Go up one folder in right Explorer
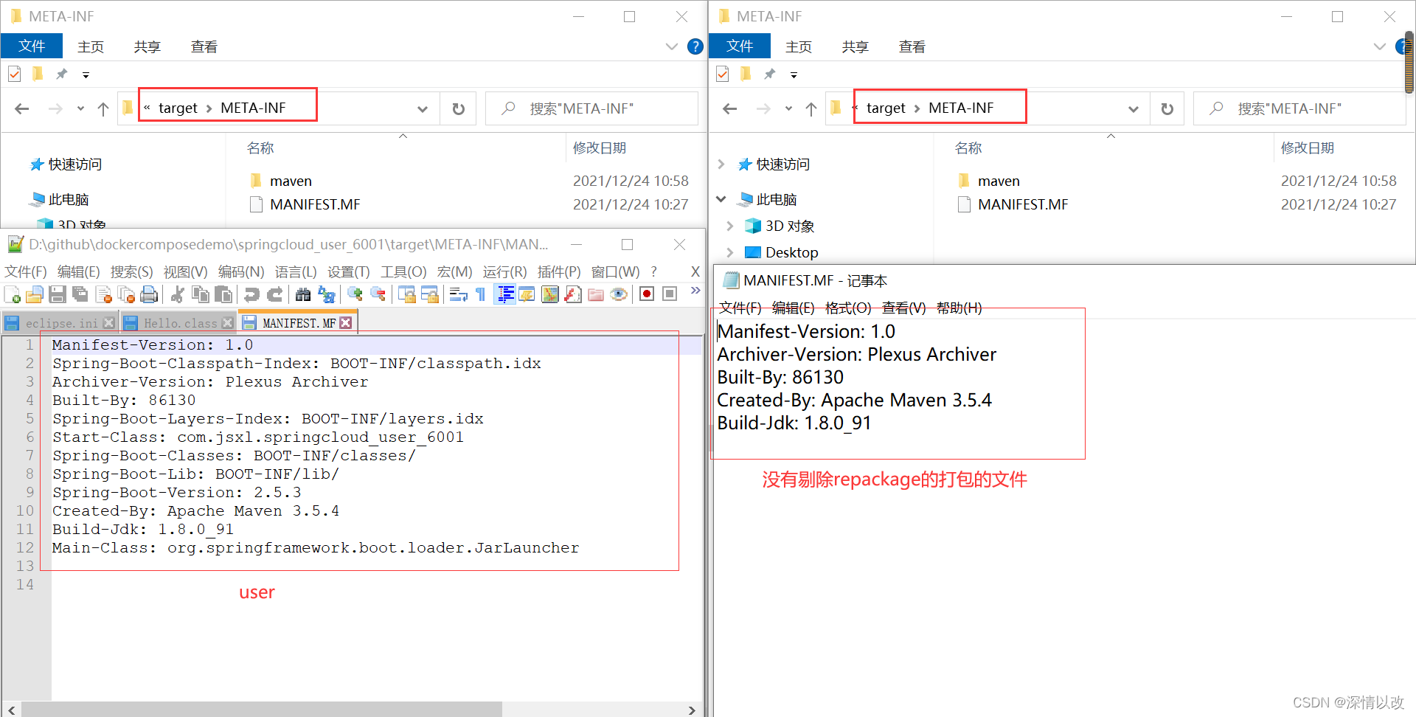Screen dimensions: 1416x717 click(x=811, y=109)
